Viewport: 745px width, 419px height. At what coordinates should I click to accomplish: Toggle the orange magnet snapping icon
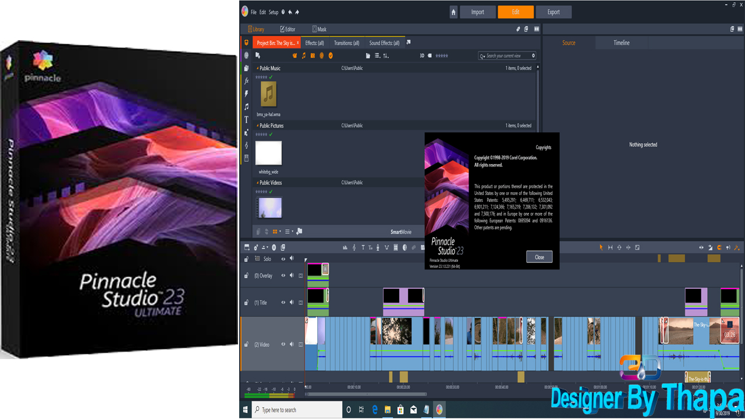719,248
